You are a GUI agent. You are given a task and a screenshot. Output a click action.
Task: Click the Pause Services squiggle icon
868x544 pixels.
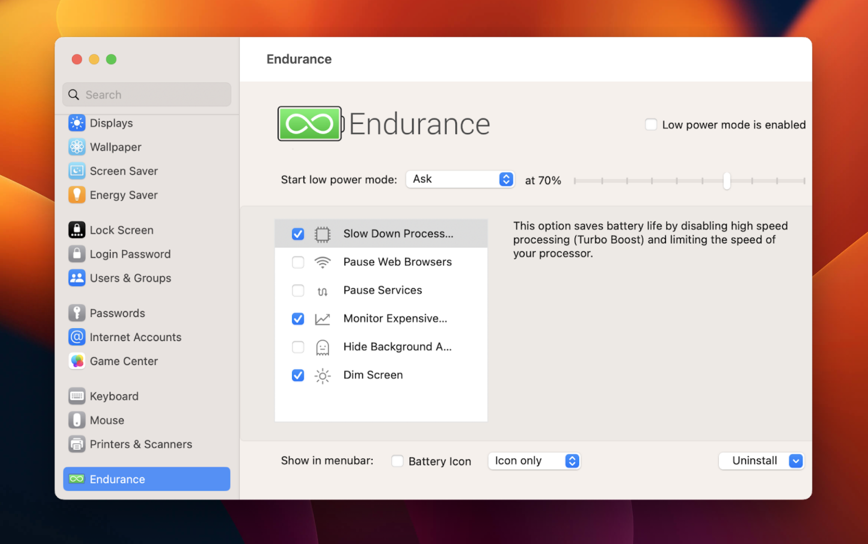point(322,291)
